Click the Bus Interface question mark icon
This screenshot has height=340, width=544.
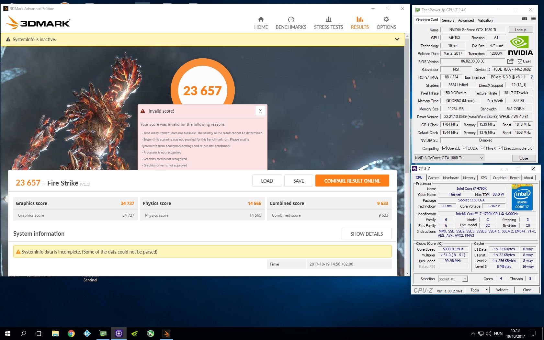coord(531,77)
